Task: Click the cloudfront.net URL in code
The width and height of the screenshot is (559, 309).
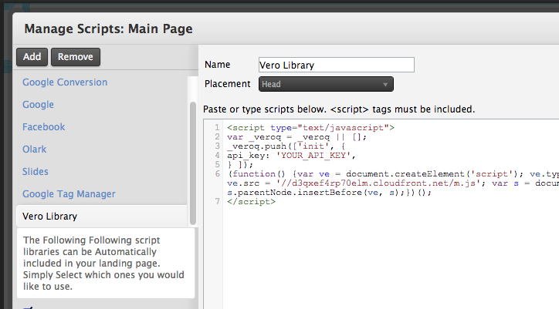Action: [x=378, y=183]
